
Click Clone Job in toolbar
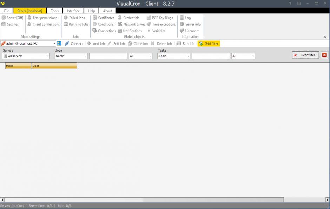138,43
